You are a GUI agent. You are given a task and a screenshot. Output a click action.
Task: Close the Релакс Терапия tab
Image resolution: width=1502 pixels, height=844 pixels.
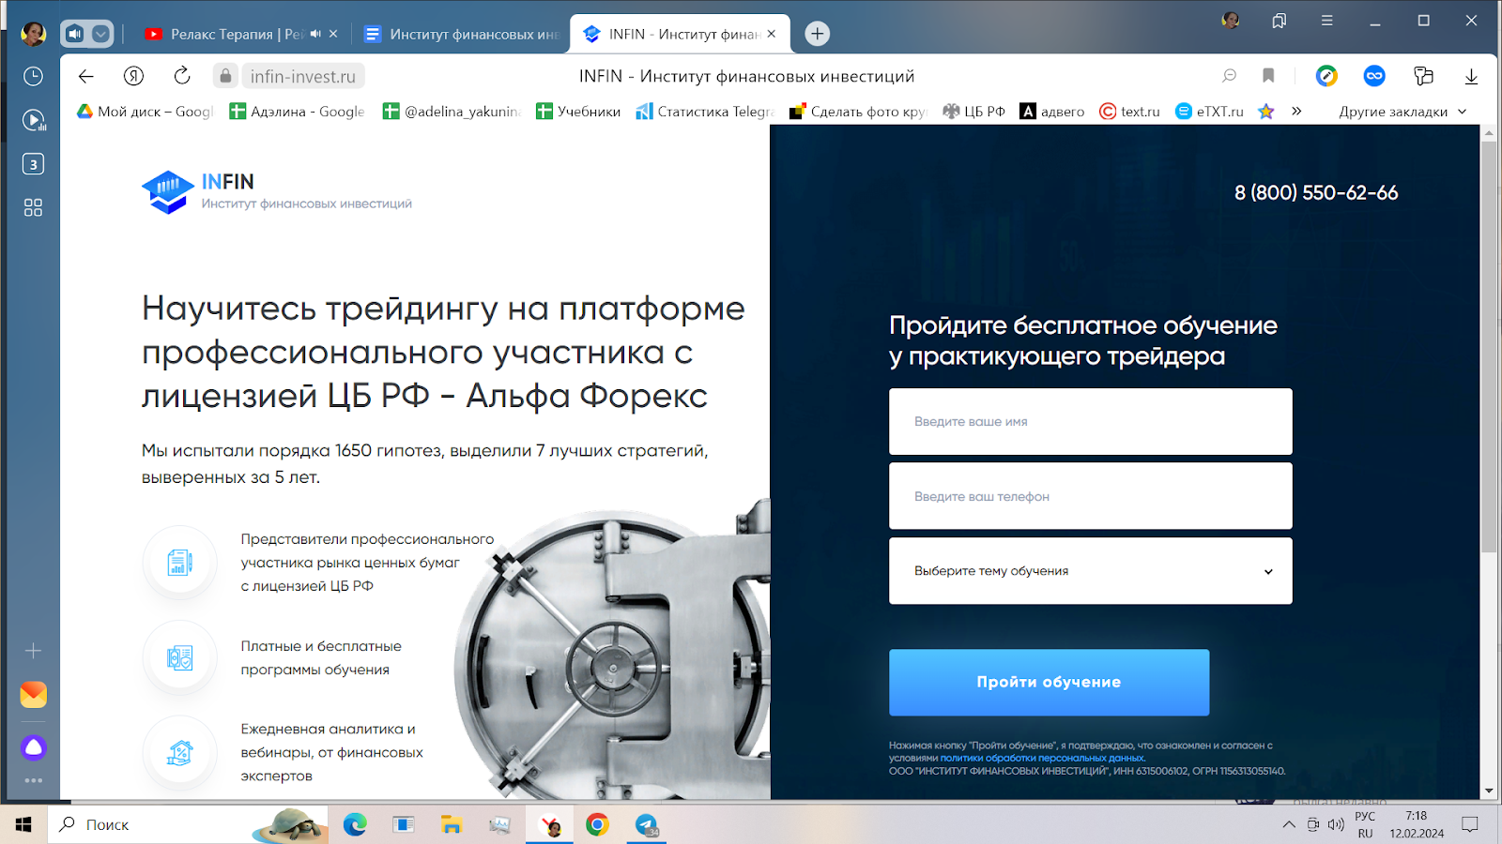[x=333, y=34]
